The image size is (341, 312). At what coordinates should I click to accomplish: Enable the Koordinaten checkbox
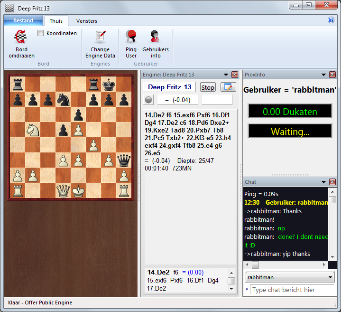[x=41, y=33]
